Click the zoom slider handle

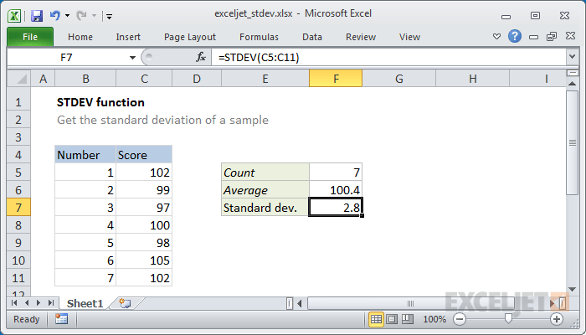[x=508, y=318]
